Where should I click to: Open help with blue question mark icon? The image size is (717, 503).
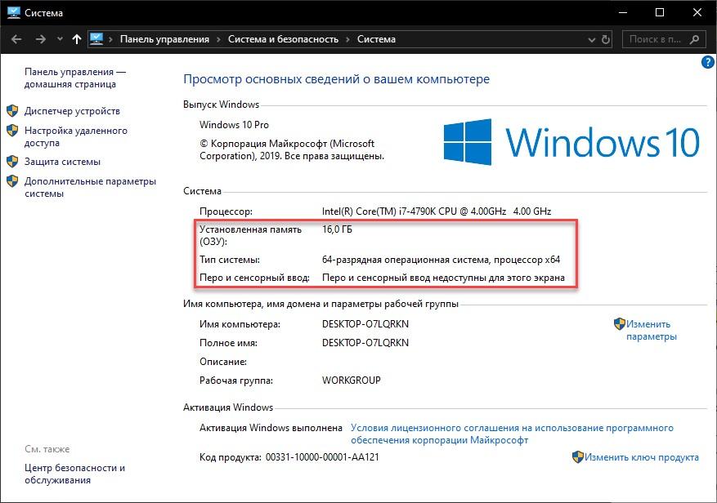707,62
